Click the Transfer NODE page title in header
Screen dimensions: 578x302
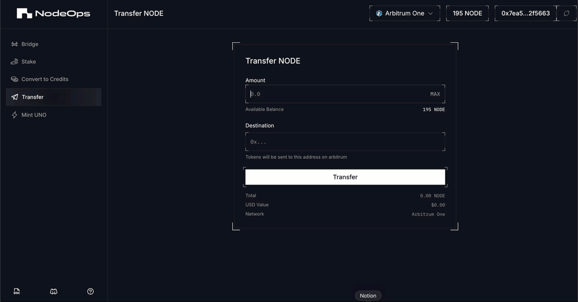point(138,13)
